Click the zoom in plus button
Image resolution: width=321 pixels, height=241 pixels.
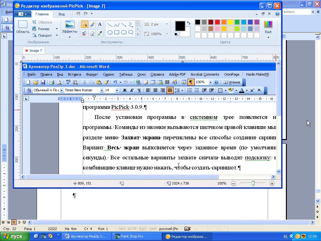pyautogui.click(x=272, y=183)
